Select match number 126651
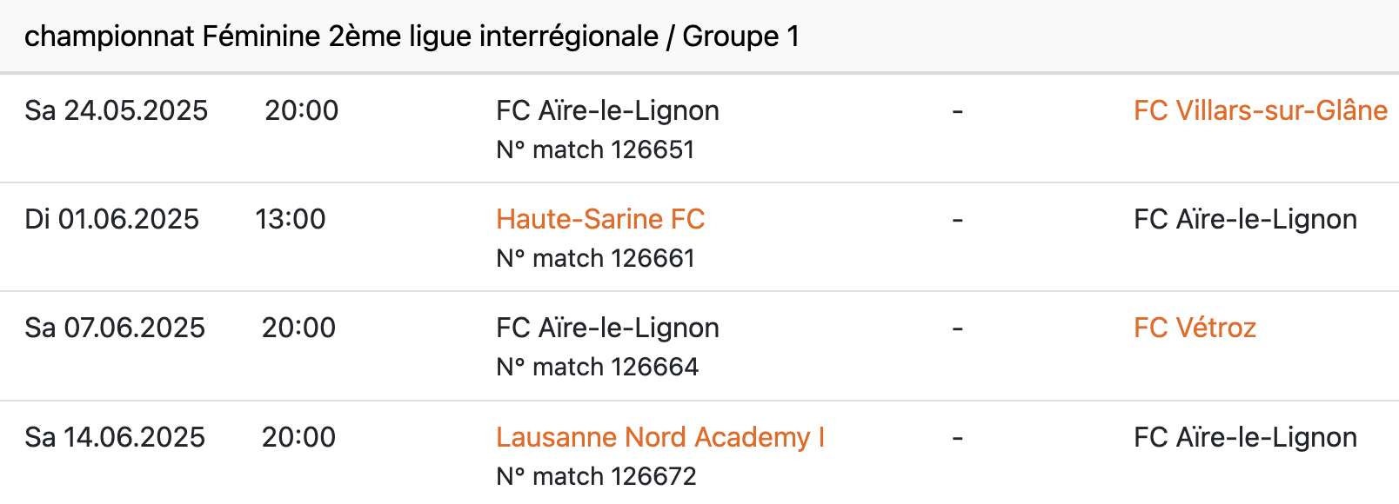 click(595, 149)
